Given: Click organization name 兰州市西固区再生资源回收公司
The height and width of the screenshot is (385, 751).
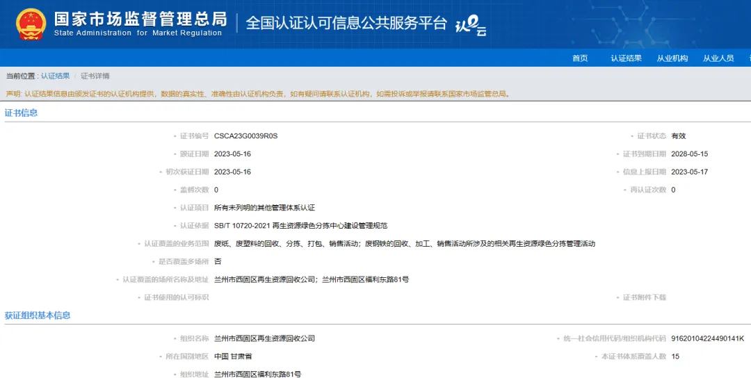Looking at the screenshot, I should [x=264, y=338].
